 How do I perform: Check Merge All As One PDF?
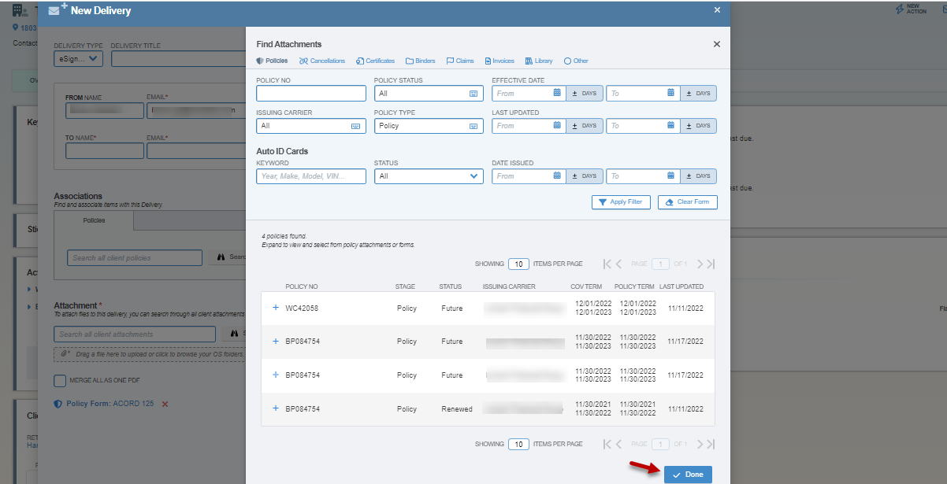point(60,381)
